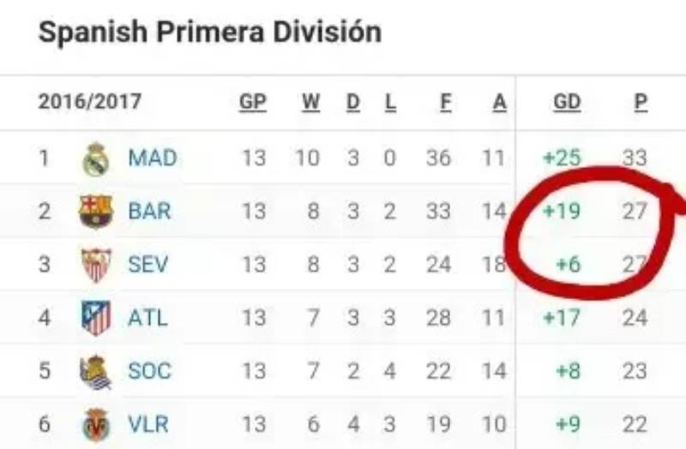Click the Real Madrid club crest

click(96, 159)
